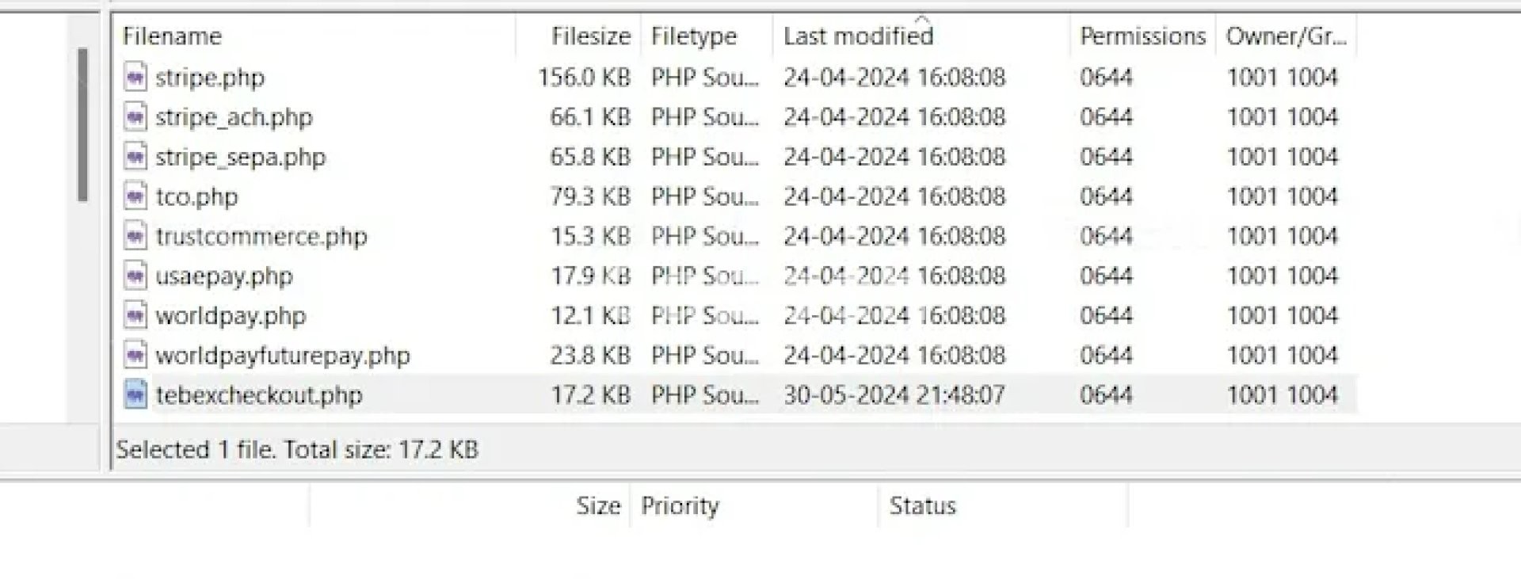Sort by Filetype column header

[x=693, y=36]
